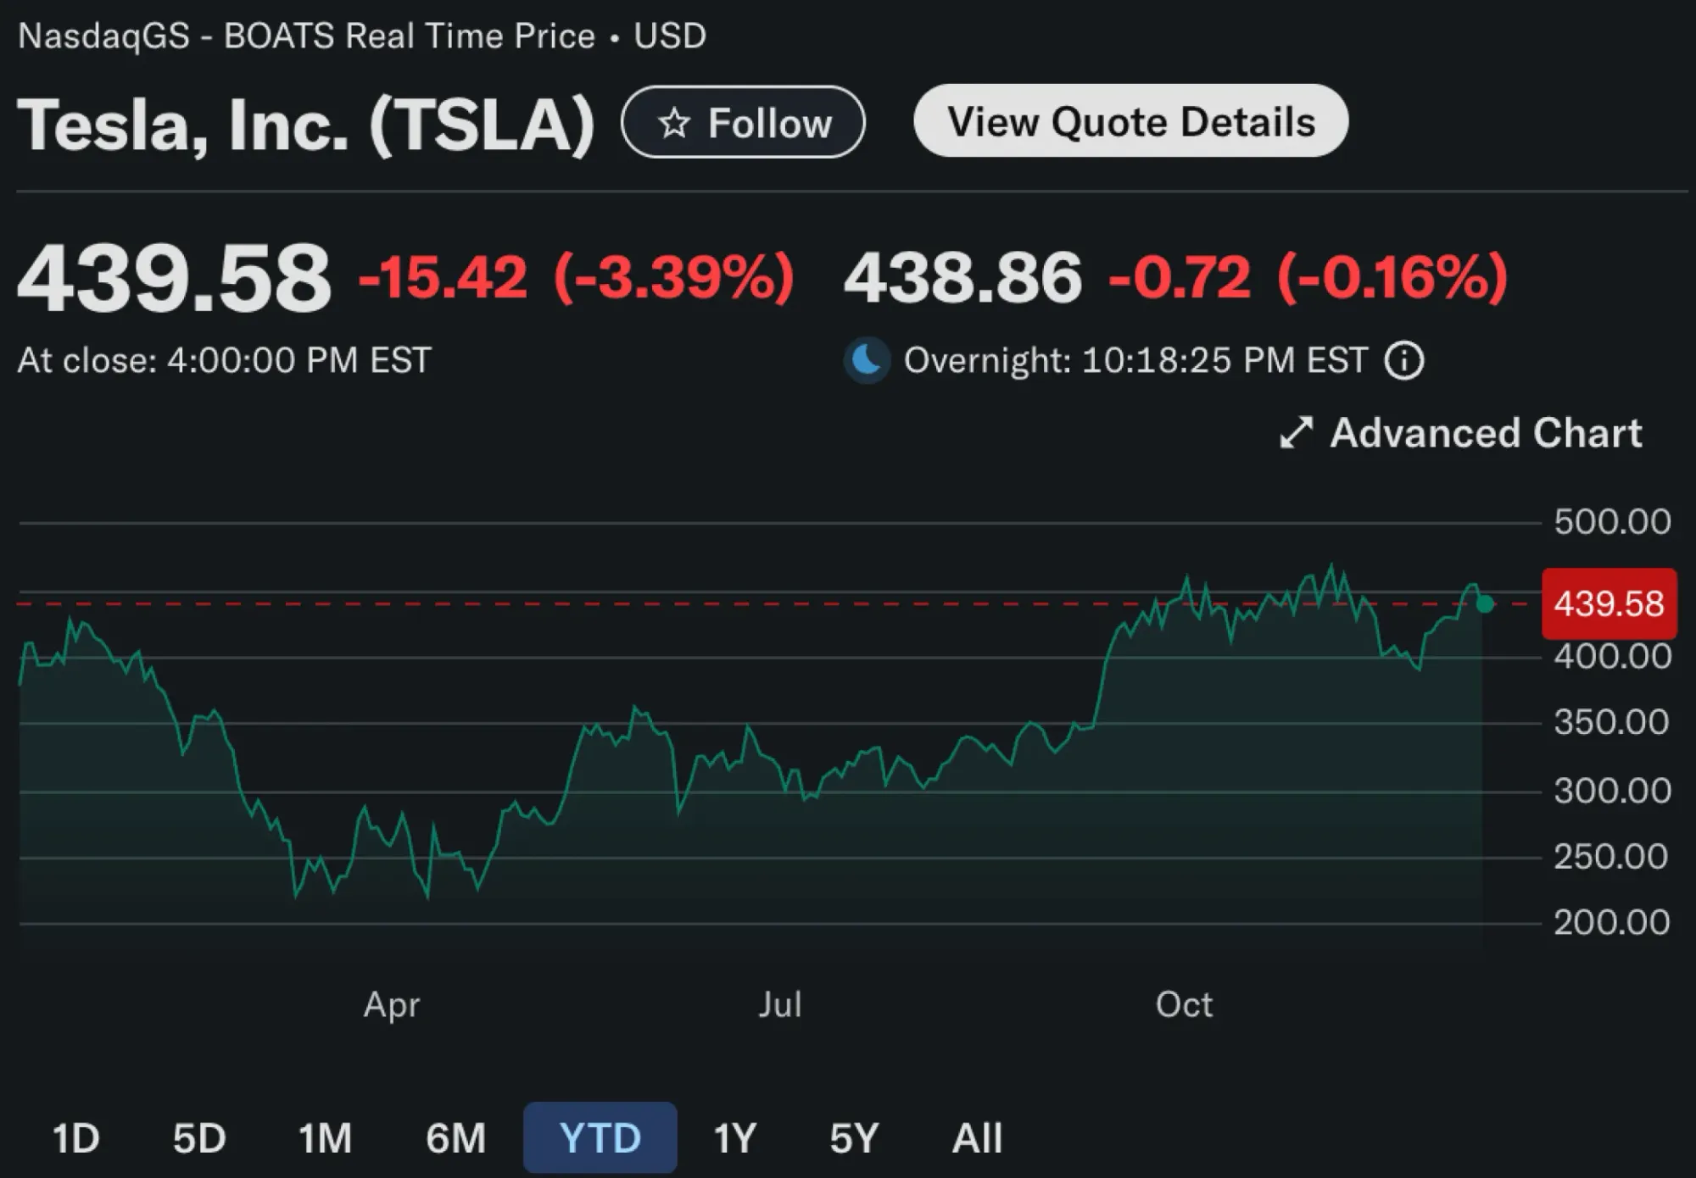1696x1178 pixels.
Task: Show the All time range
Action: 977,1137
